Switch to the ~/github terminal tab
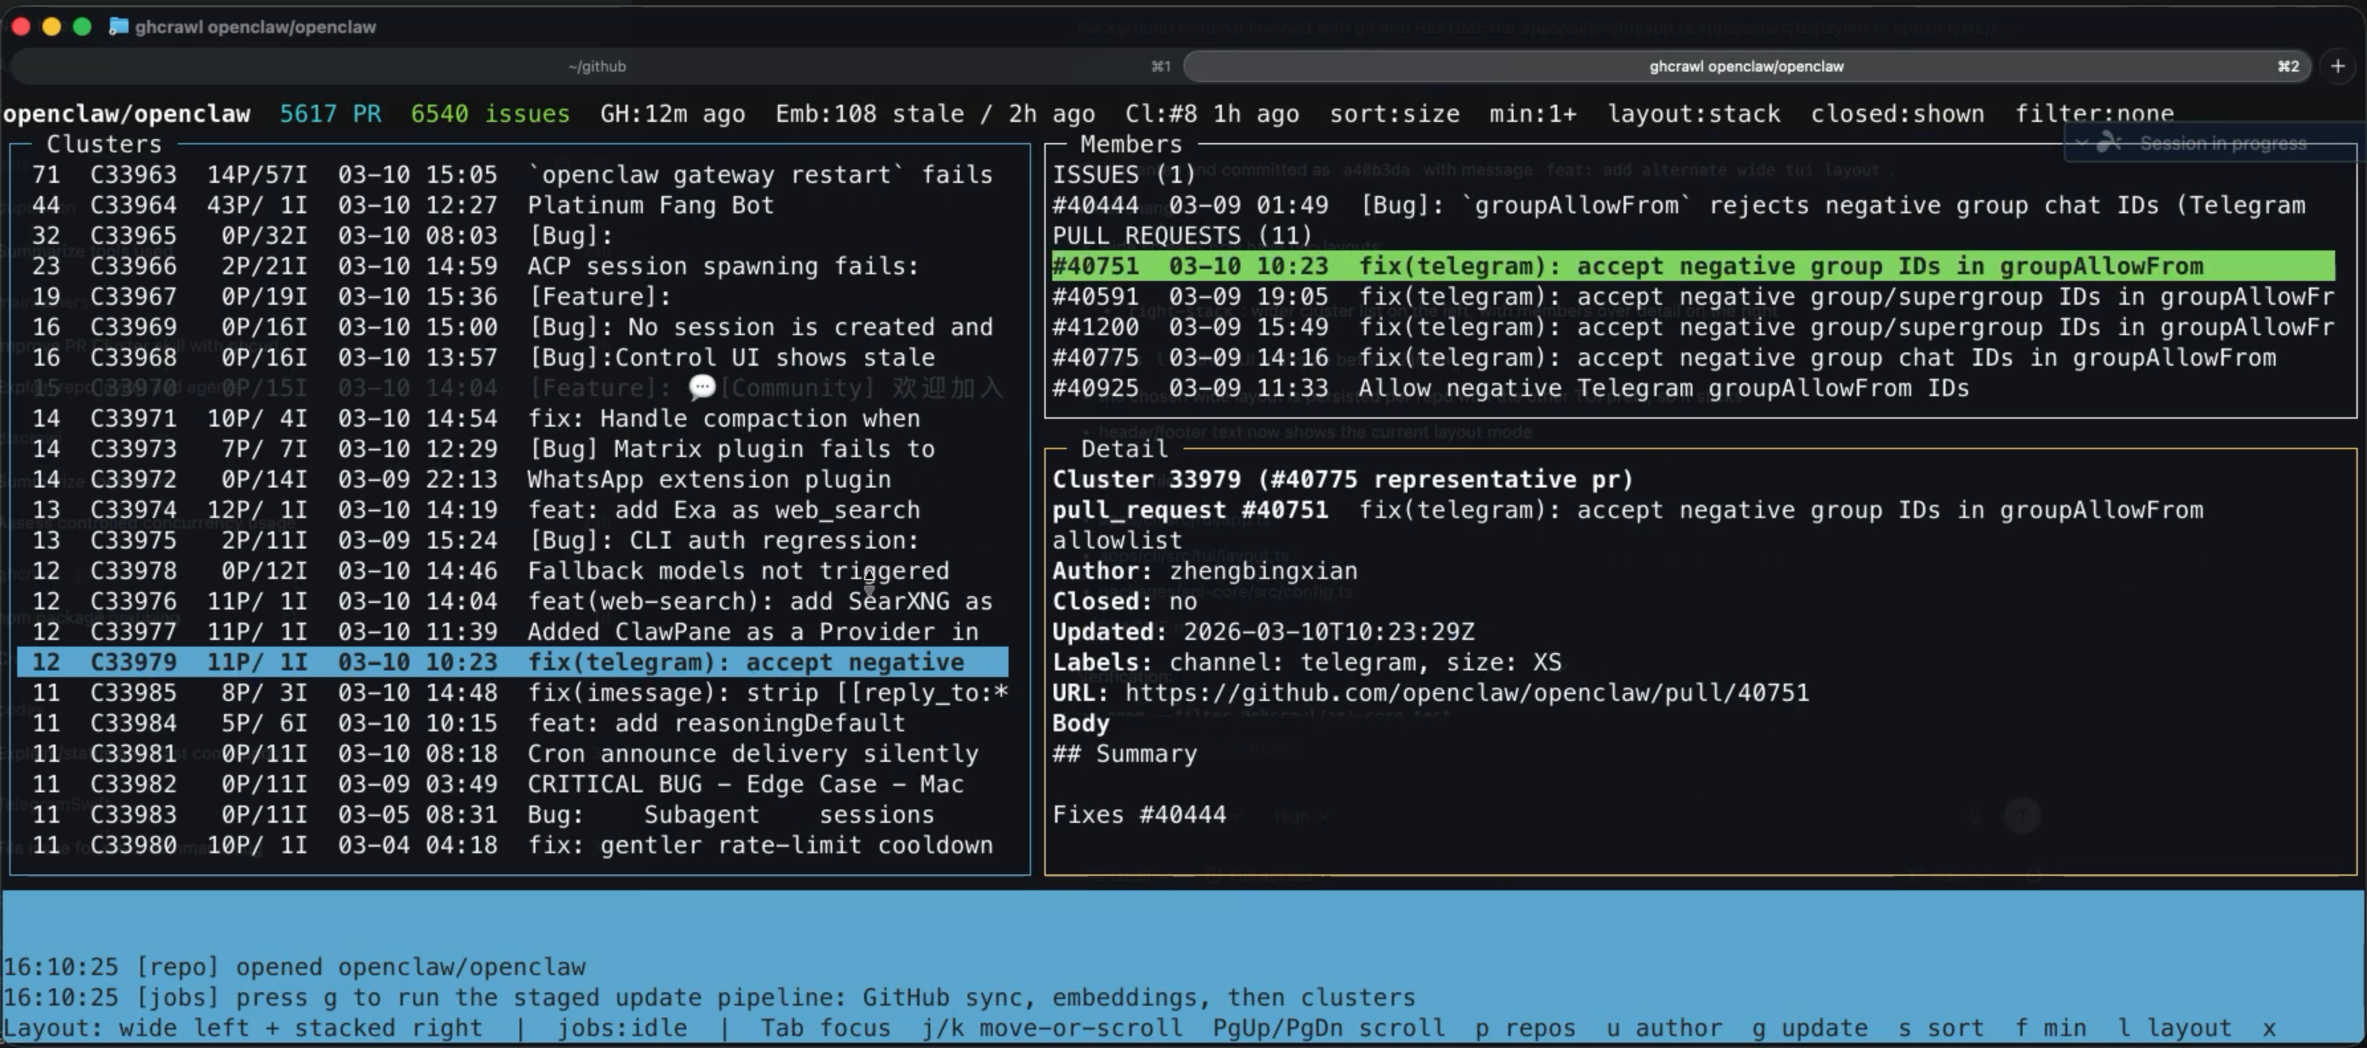The height and width of the screenshot is (1048, 2367). click(x=596, y=66)
